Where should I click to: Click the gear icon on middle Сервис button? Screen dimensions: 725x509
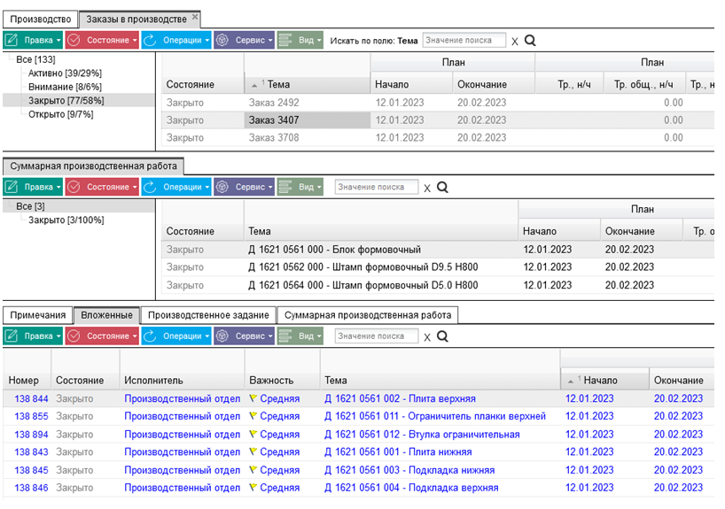pyautogui.click(x=222, y=187)
